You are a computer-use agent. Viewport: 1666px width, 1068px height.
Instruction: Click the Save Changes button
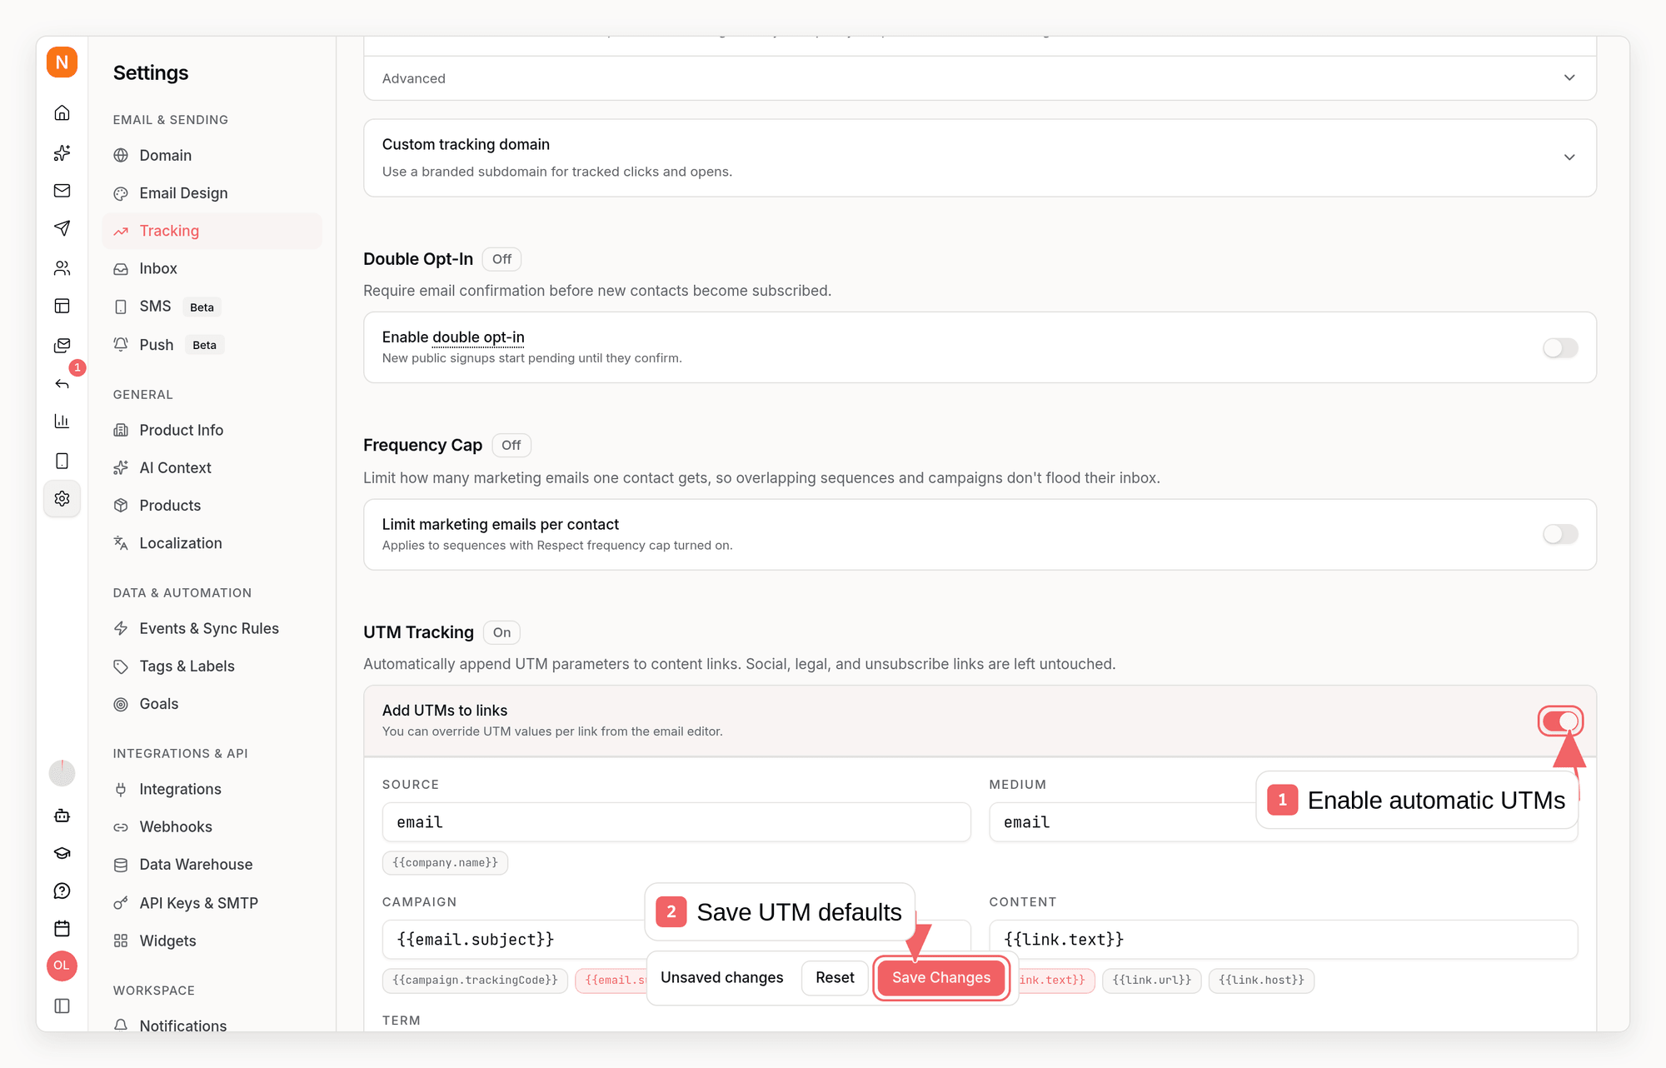941,977
